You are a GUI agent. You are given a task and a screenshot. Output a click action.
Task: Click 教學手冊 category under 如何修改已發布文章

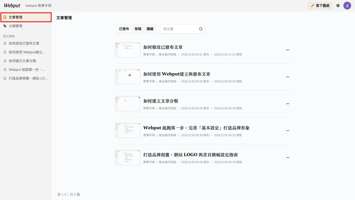point(149,54)
